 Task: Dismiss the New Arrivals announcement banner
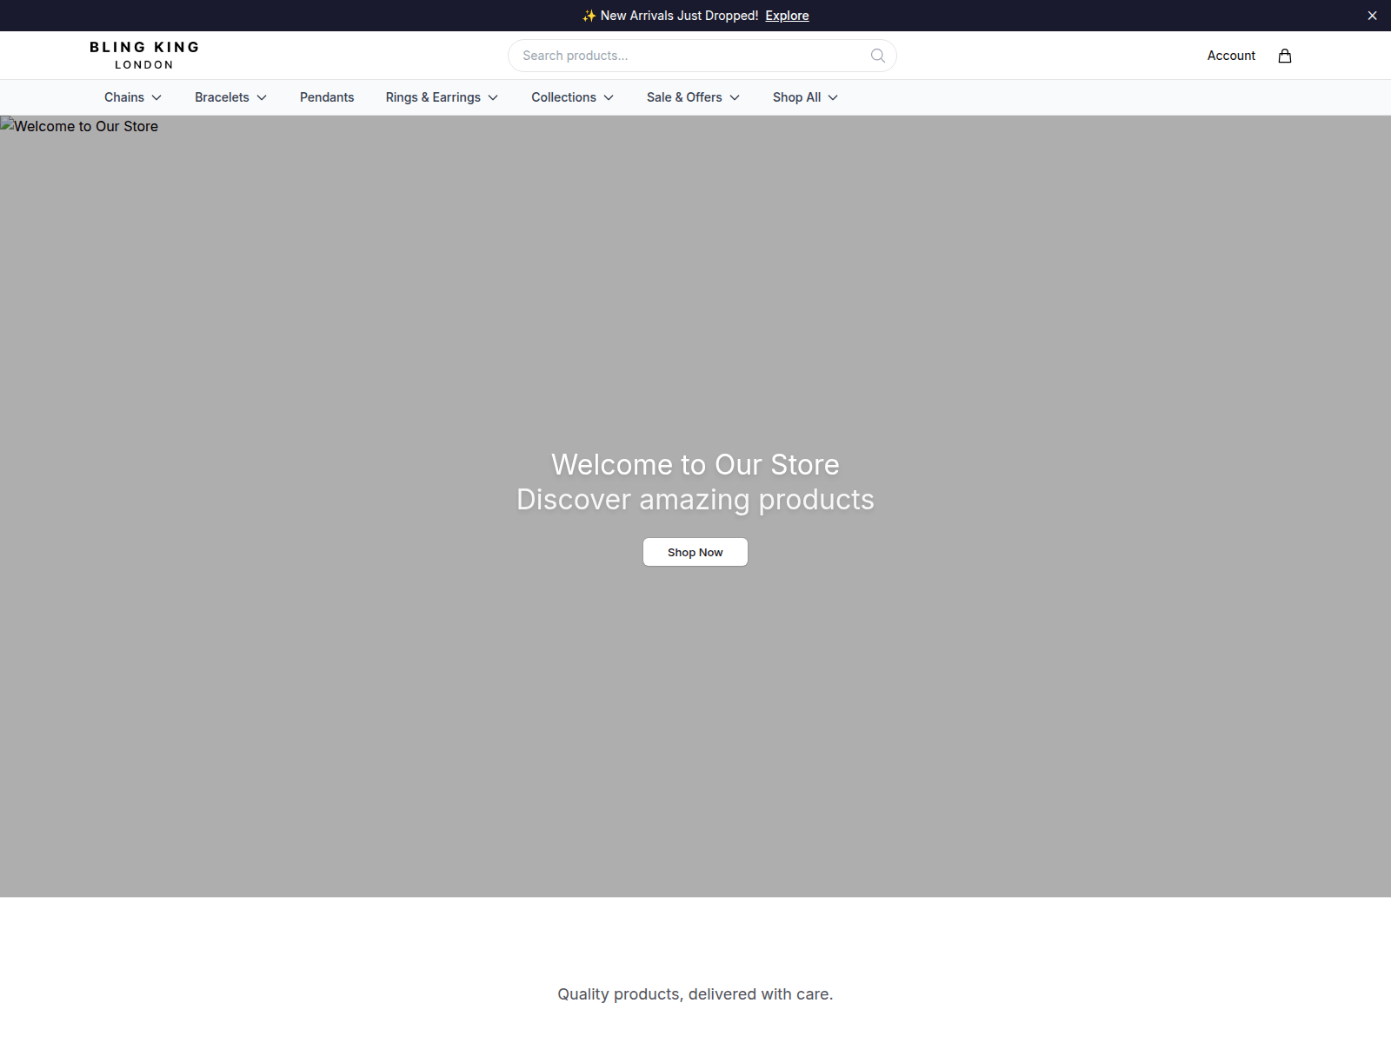(x=1372, y=16)
